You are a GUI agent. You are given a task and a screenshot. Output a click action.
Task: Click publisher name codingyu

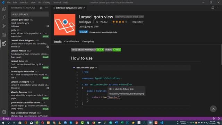click(85, 22)
